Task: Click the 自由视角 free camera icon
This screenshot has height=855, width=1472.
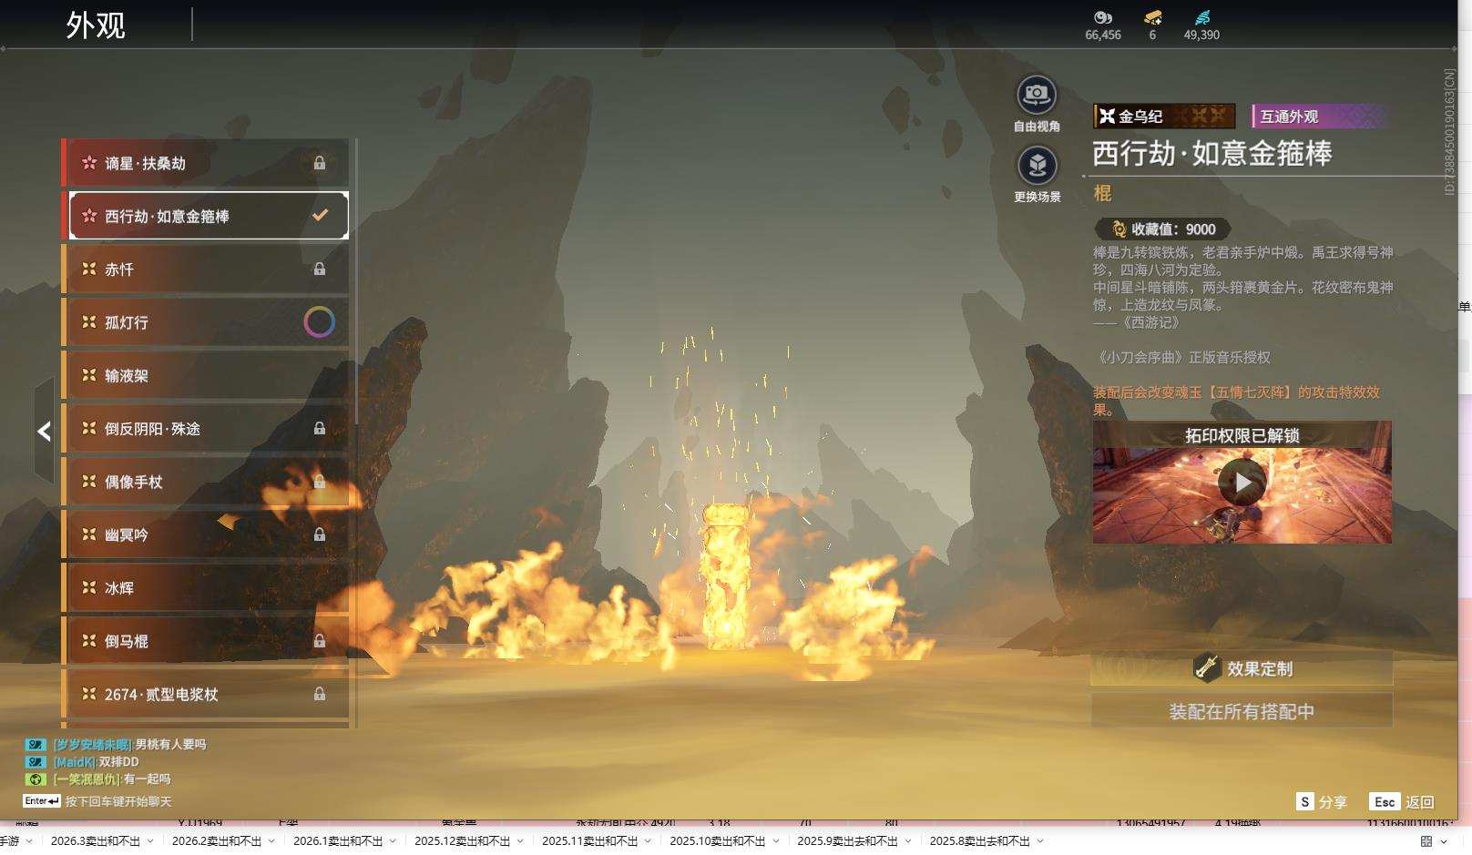Action: click(1037, 95)
